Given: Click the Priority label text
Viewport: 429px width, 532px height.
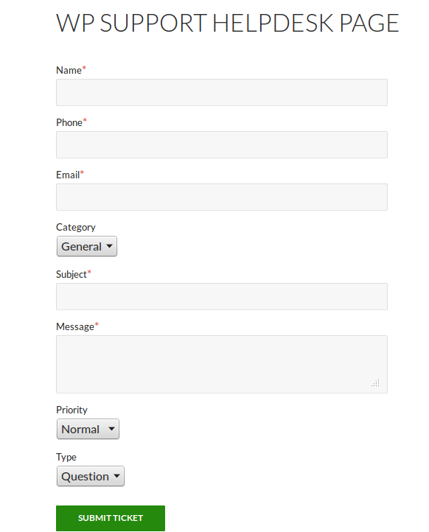Looking at the screenshot, I should tap(71, 410).
